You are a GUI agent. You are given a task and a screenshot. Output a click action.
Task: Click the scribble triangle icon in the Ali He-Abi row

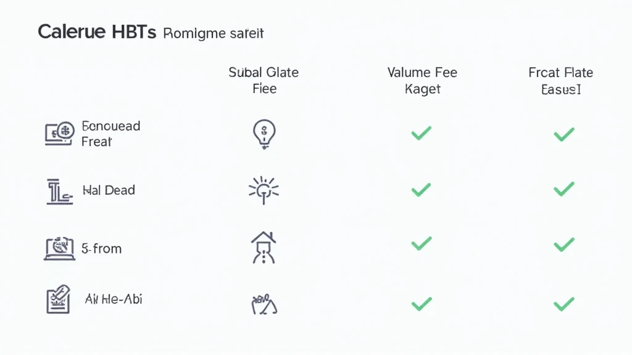pos(264,304)
